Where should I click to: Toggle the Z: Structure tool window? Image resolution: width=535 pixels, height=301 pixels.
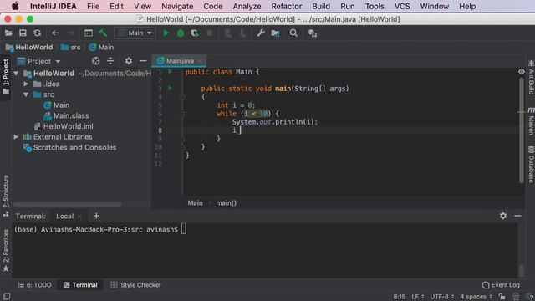tap(6, 195)
